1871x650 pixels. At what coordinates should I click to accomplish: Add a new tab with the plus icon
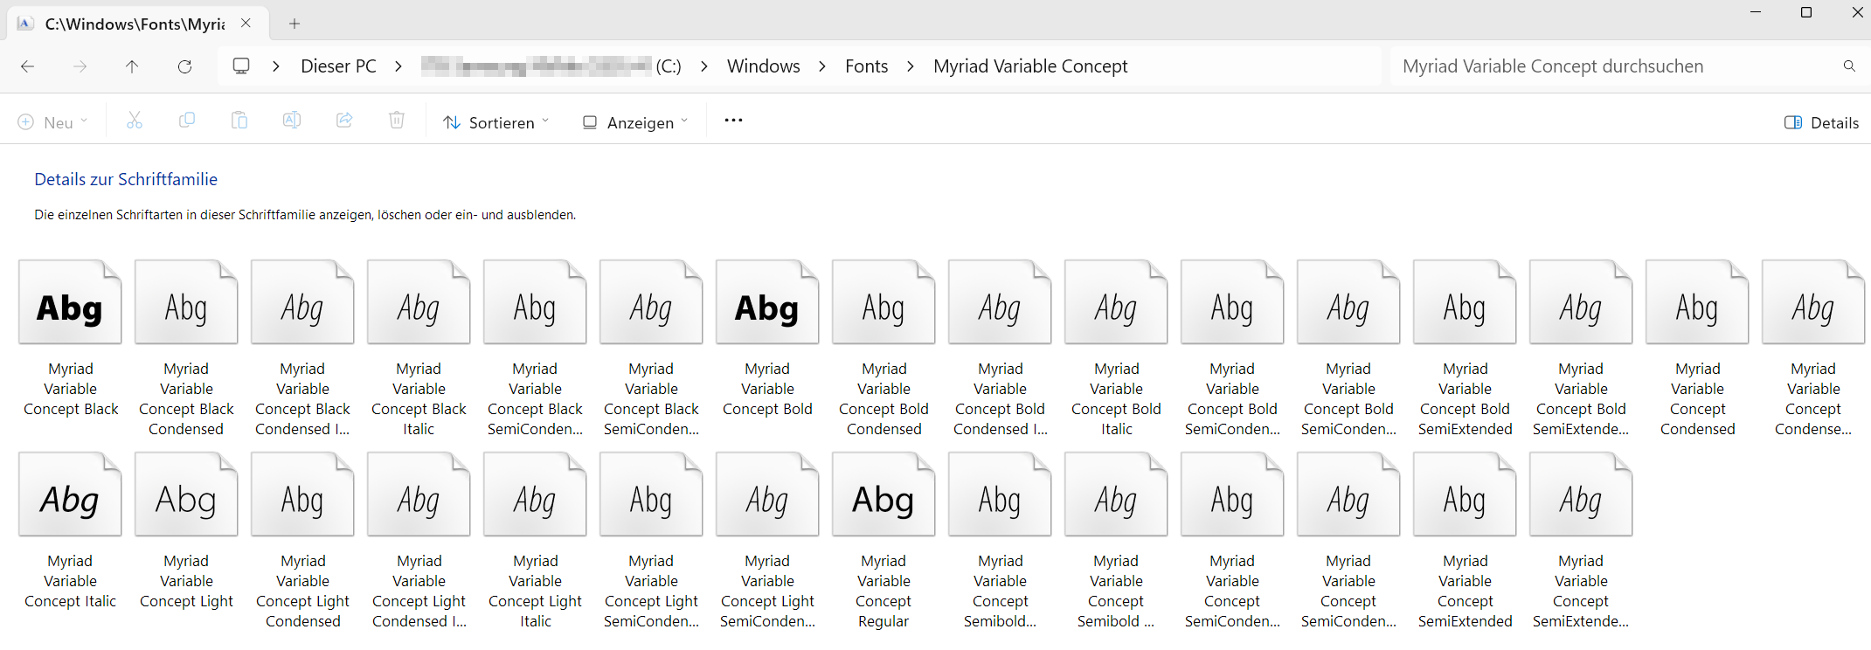tap(295, 24)
